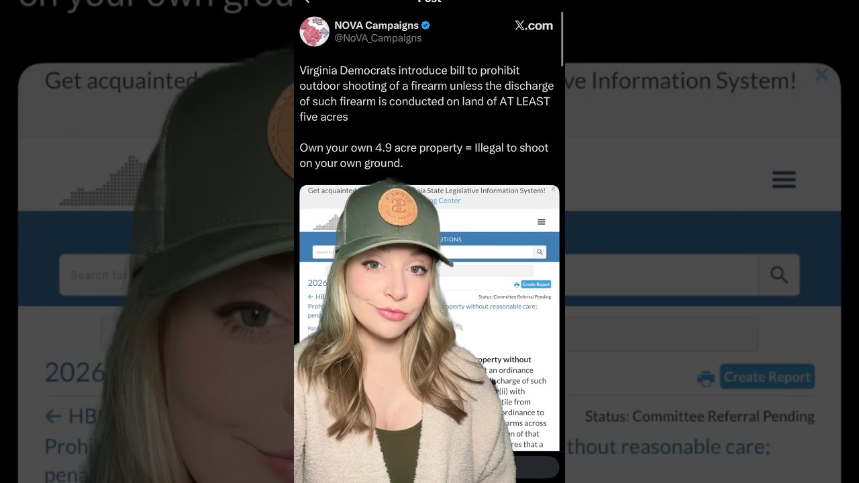Click the printer icon in the embedded screenshot
This screenshot has width=859, height=483.
coord(517,285)
